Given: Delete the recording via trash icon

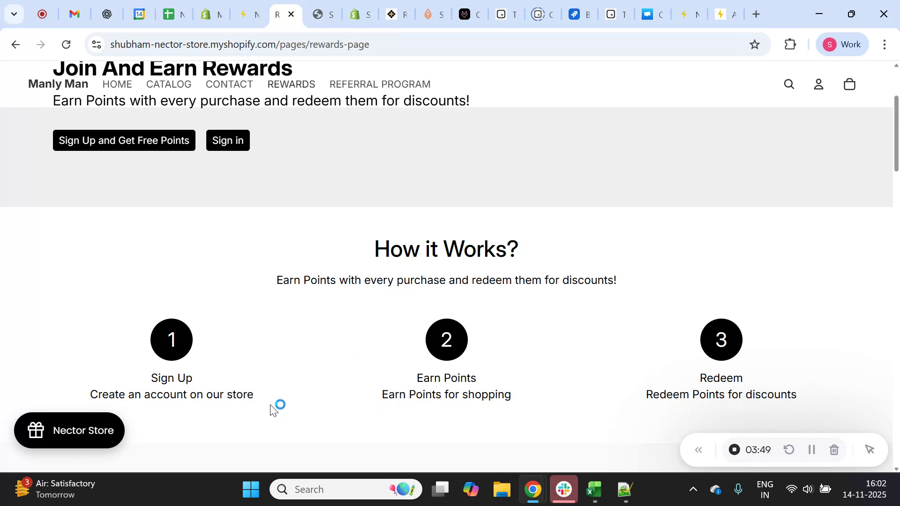Looking at the screenshot, I should pos(834,449).
